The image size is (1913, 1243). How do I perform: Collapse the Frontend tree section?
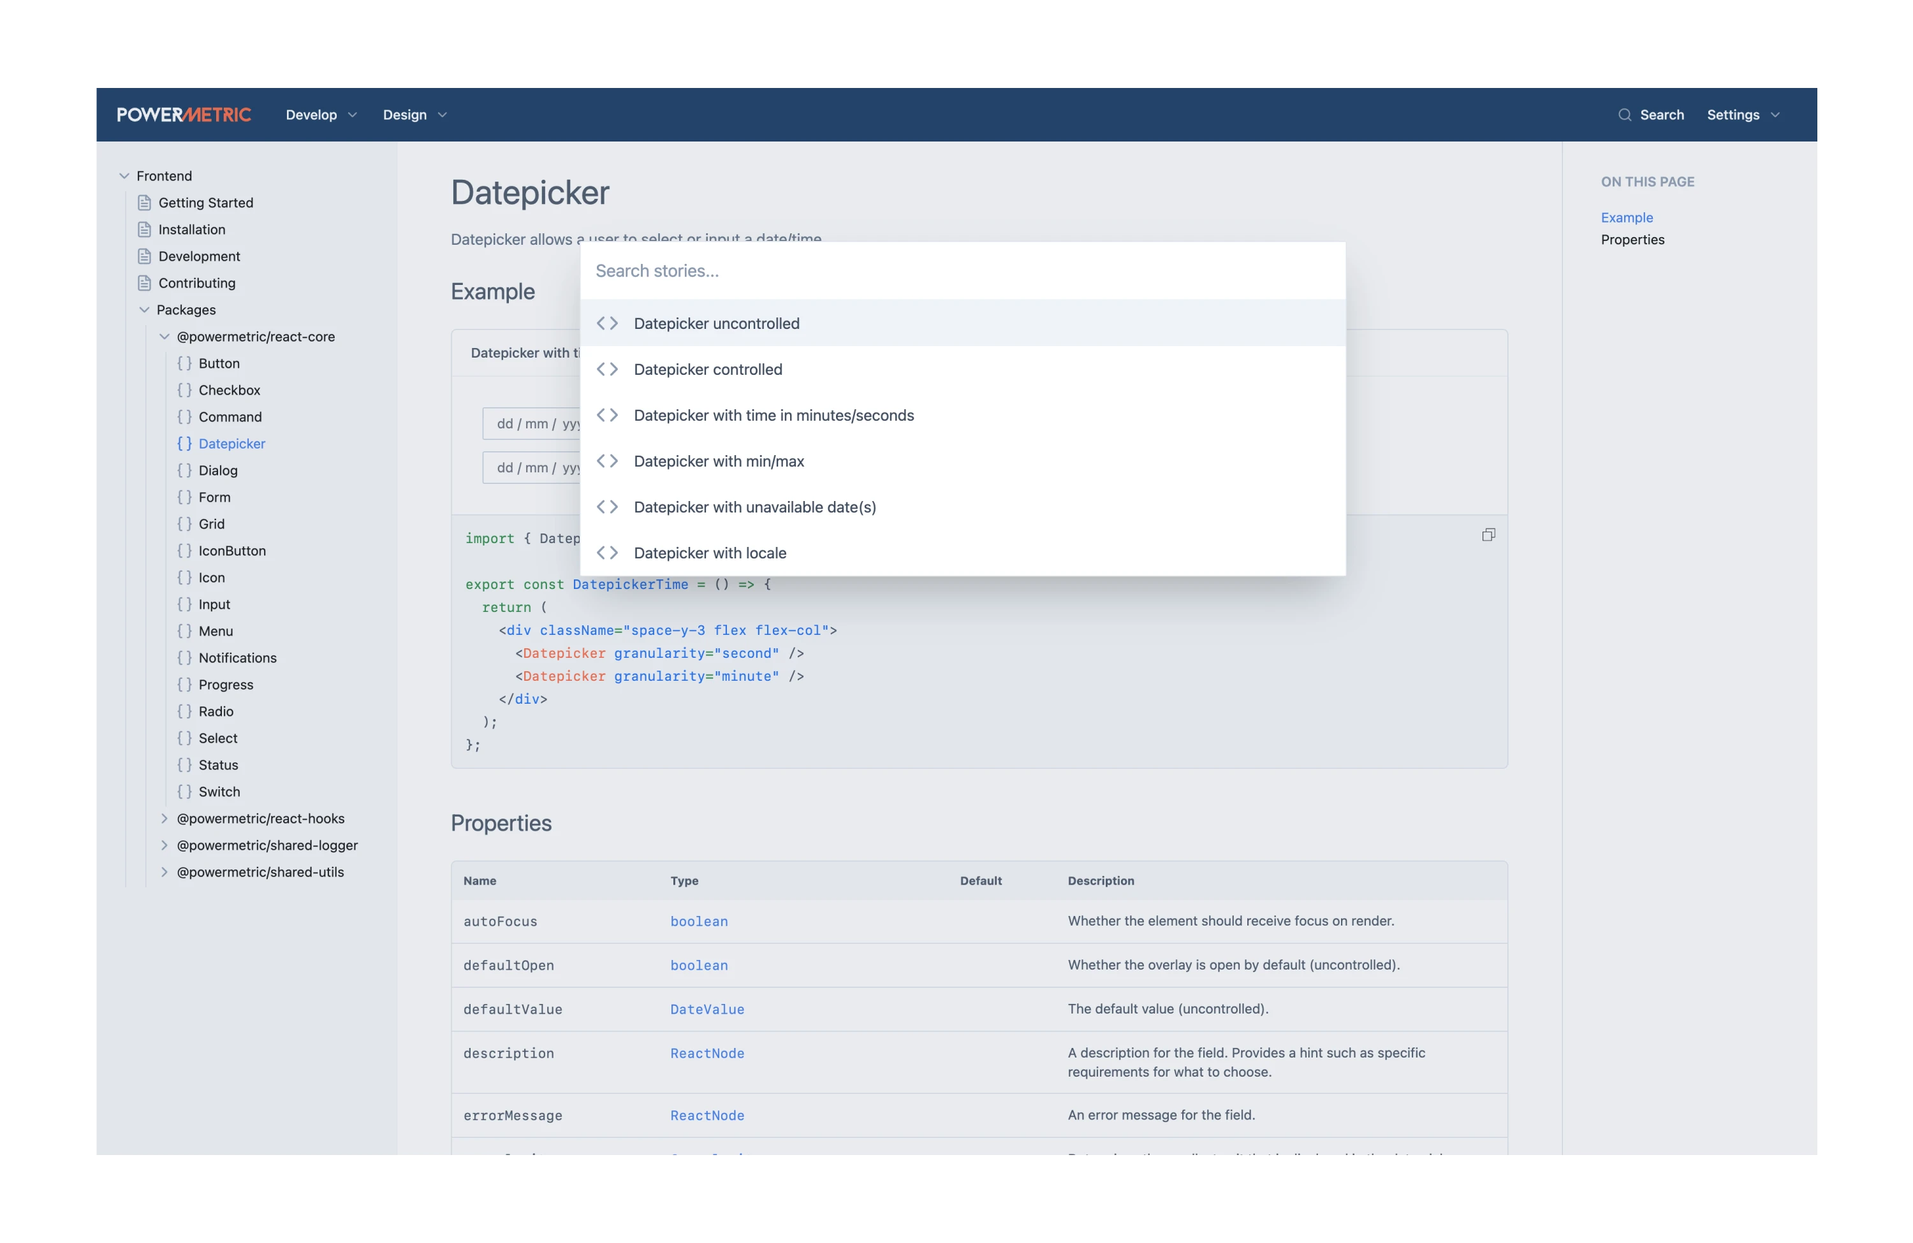124,176
